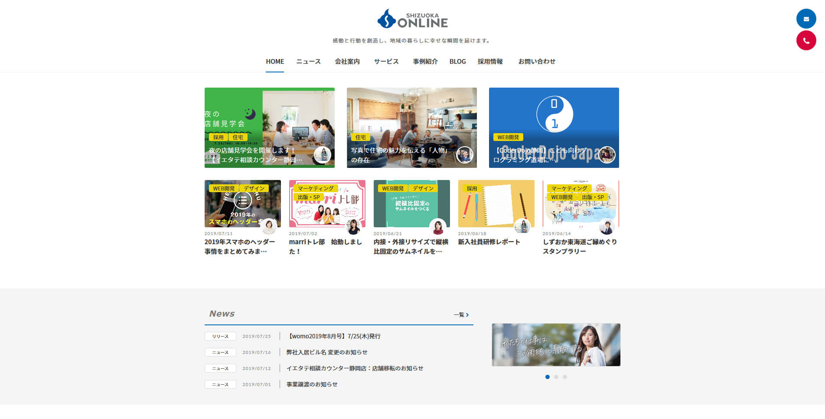Click author avatar on 内接・外接リサイズ post
The image size is (825, 419).
pyautogui.click(x=438, y=226)
